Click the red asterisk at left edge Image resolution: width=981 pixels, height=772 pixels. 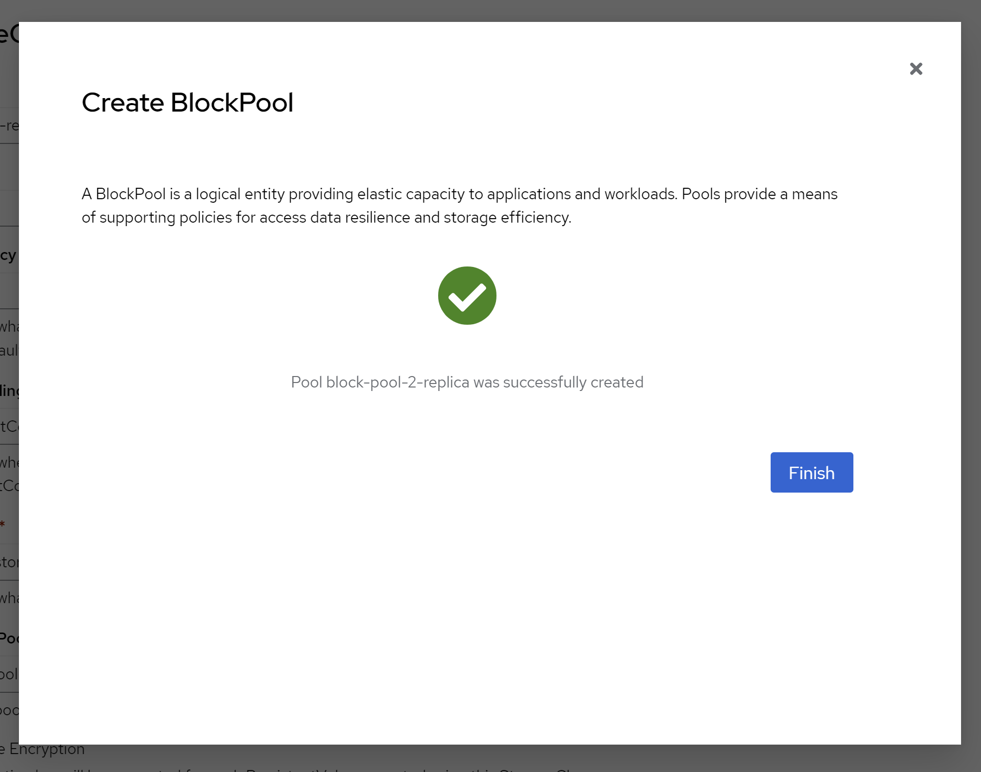point(3,524)
